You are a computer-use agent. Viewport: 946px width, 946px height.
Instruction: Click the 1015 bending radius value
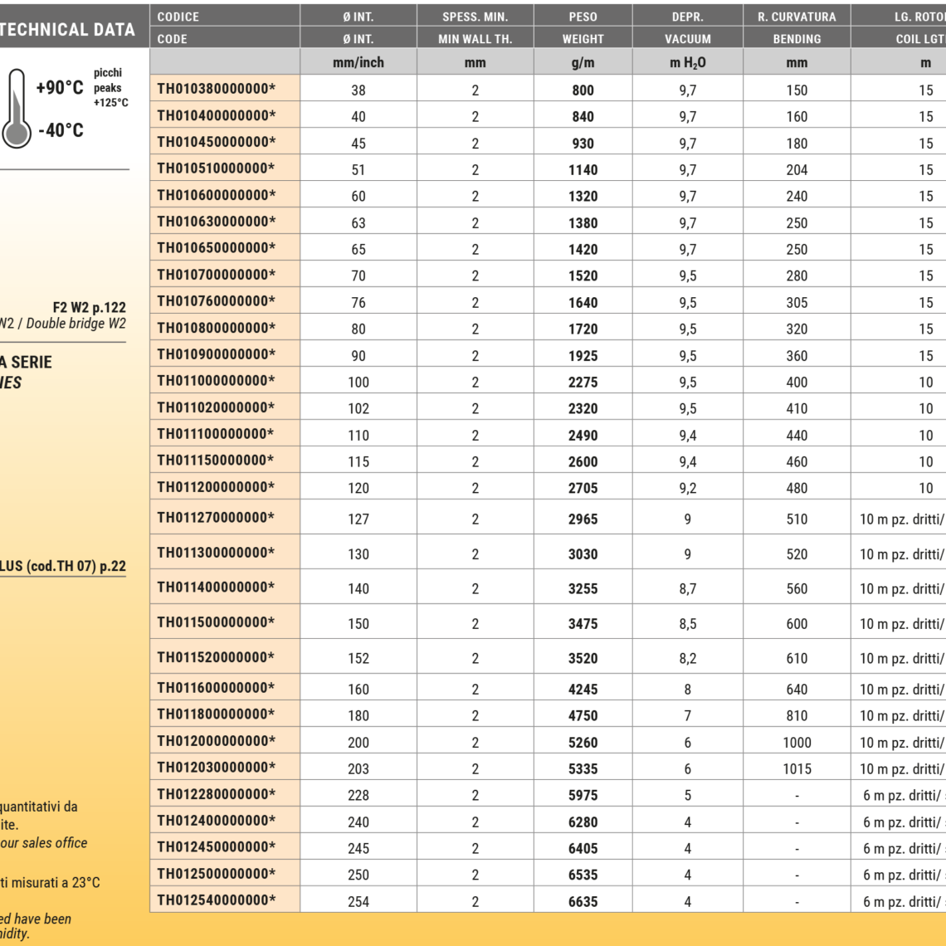pos(796,769)
